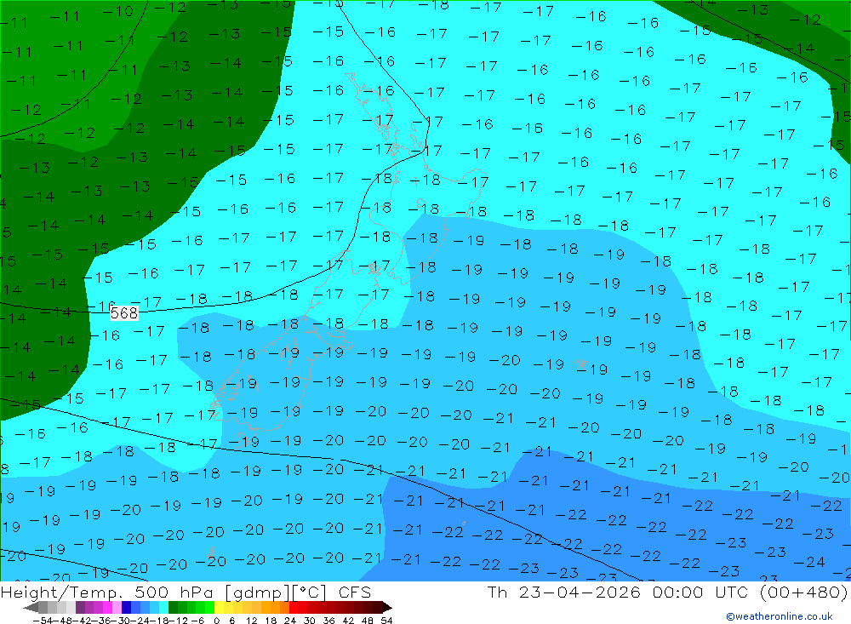The image size is (851, 624).
Task: Click the CFS model name in title
Action: pyautogui.click(x=355, y=592)
